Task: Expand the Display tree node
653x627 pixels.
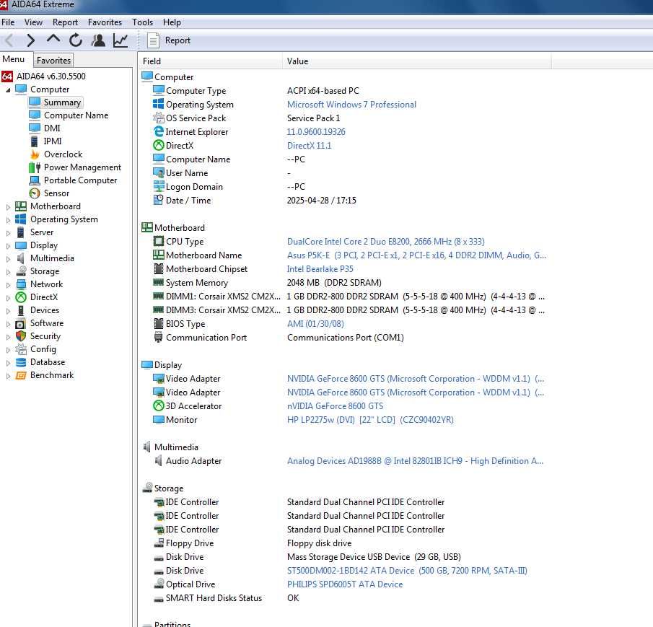Action: click(x=8, y=245)
